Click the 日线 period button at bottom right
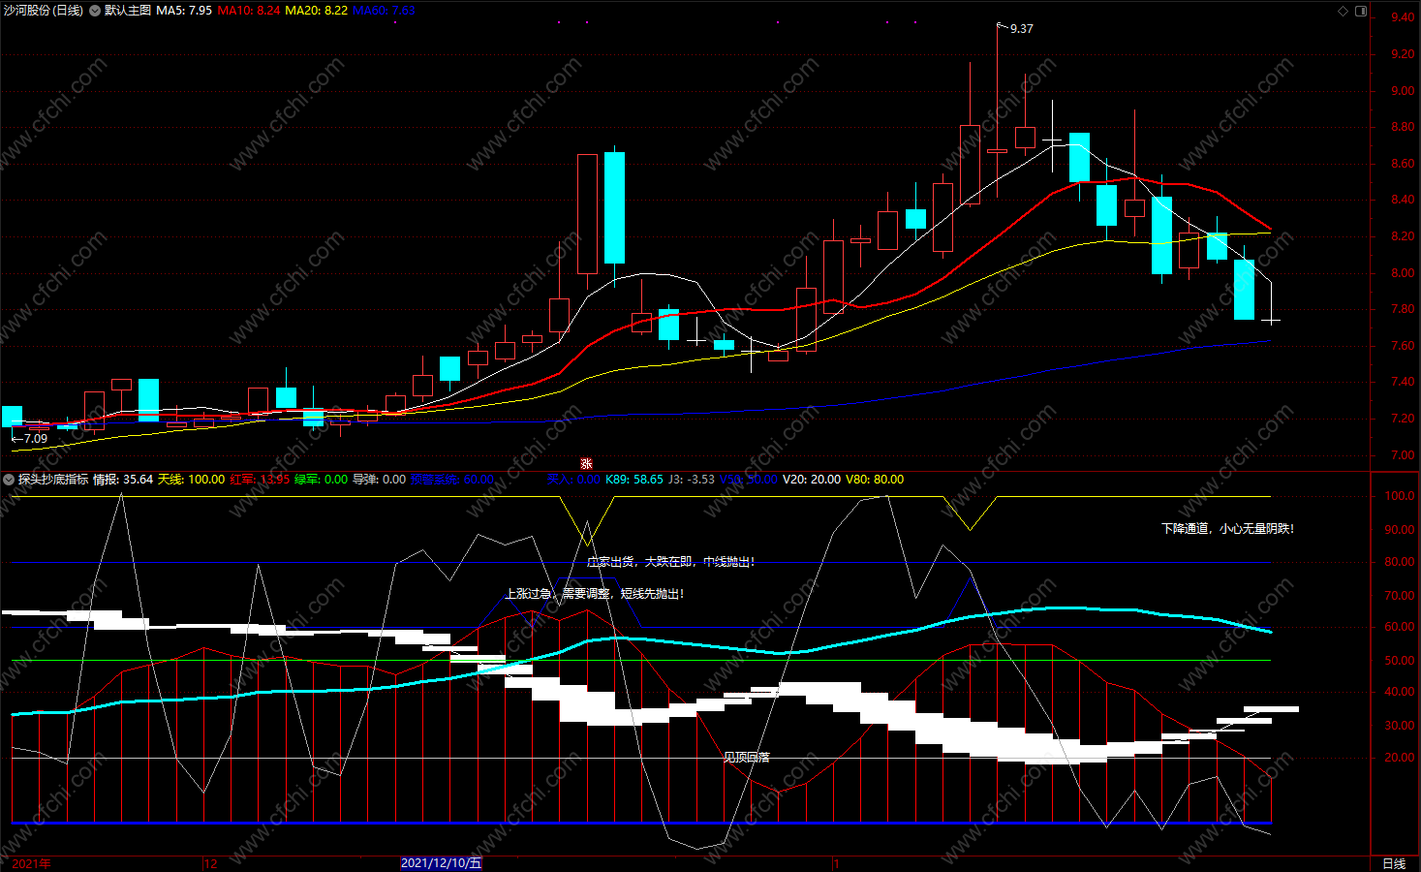Viewport: 1421px width, 872px height. coord(1394,863)
